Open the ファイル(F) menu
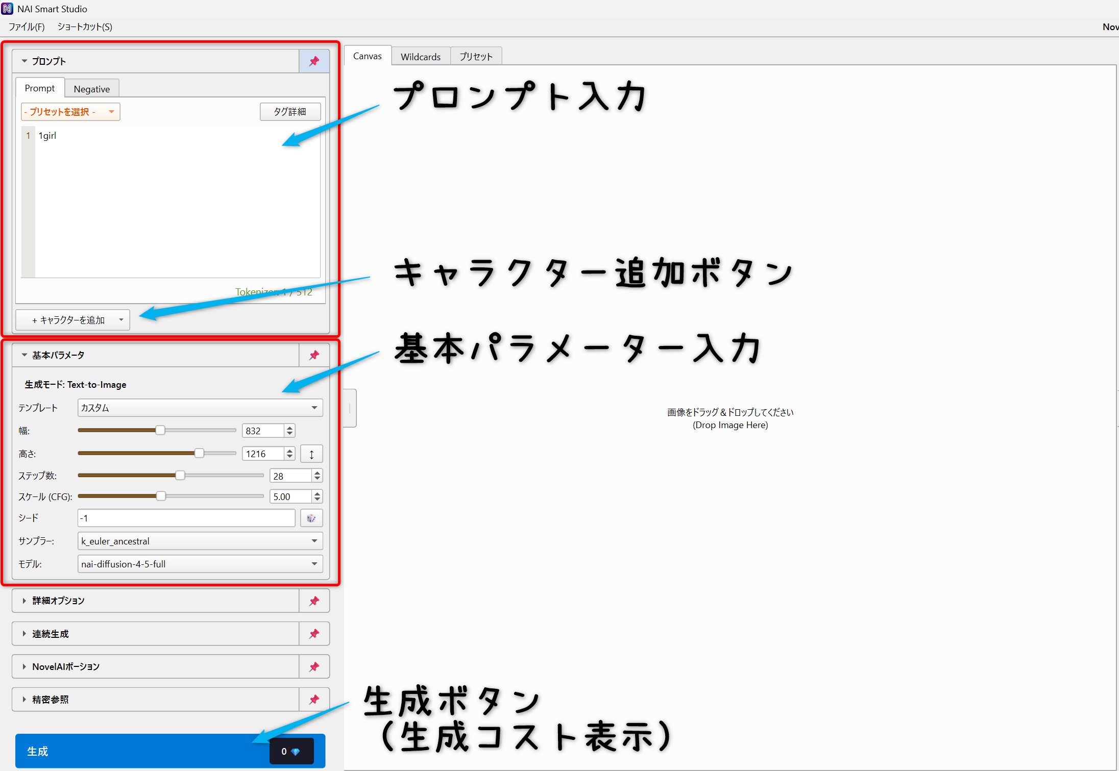Screen dimensions: 1119x771 [26, 27]
